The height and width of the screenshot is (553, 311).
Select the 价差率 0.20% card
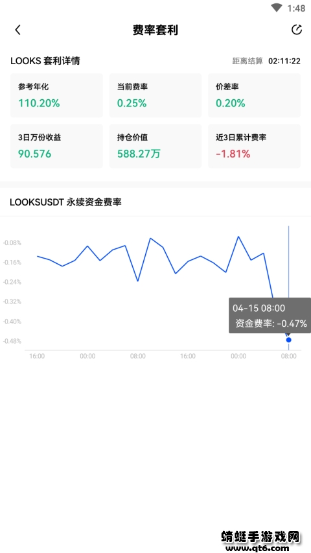coord(254,95)
